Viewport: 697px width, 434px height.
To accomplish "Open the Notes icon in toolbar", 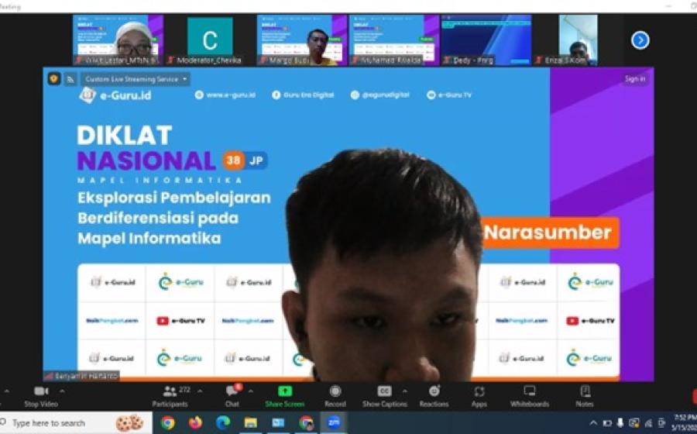I will point(585,391).
